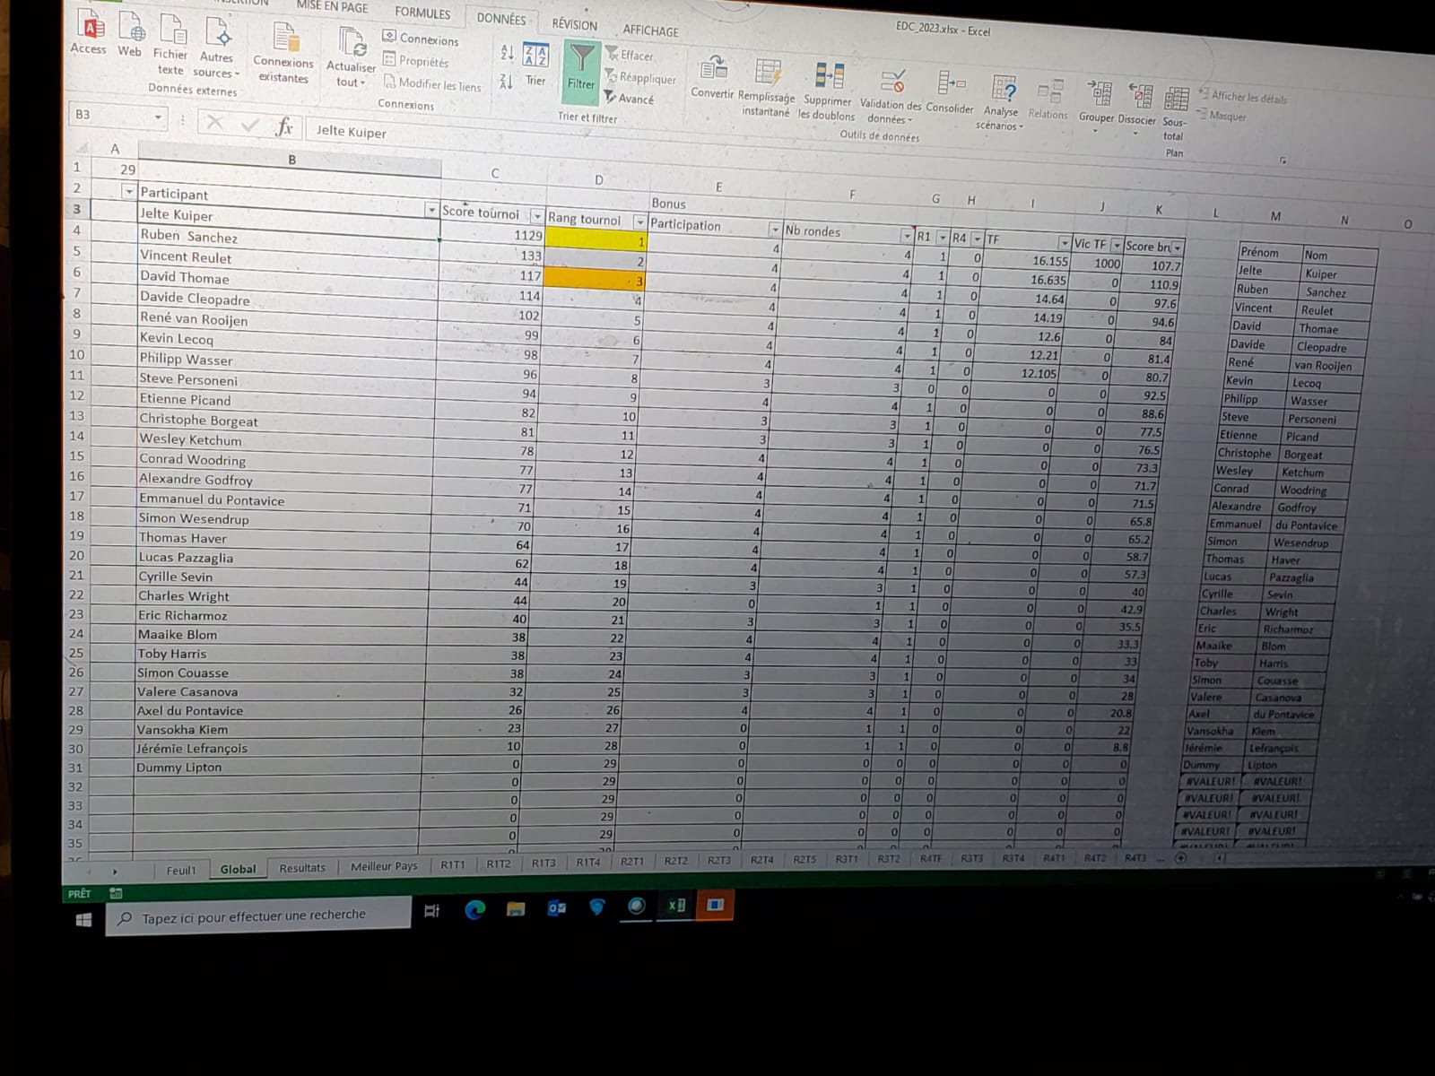1435x1076 pixels.
Task: Select the orange cell with rank 3
Action: coord(594,281)
